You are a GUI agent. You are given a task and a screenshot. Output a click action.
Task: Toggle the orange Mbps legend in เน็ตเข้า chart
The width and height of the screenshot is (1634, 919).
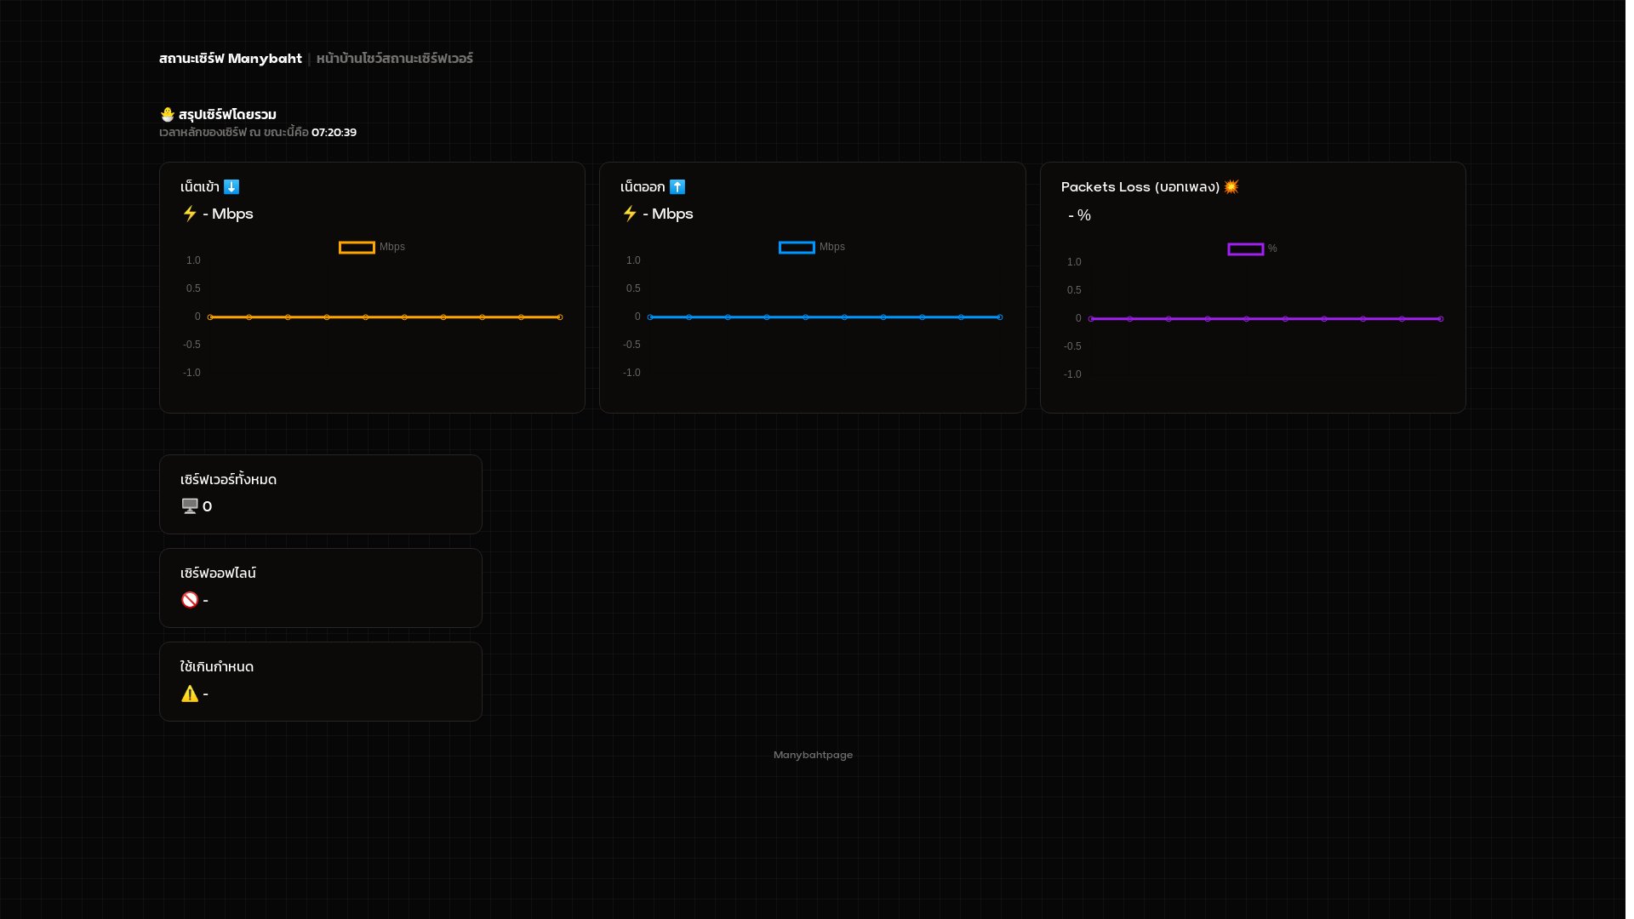pyautogui.click(x=372, y=248)
